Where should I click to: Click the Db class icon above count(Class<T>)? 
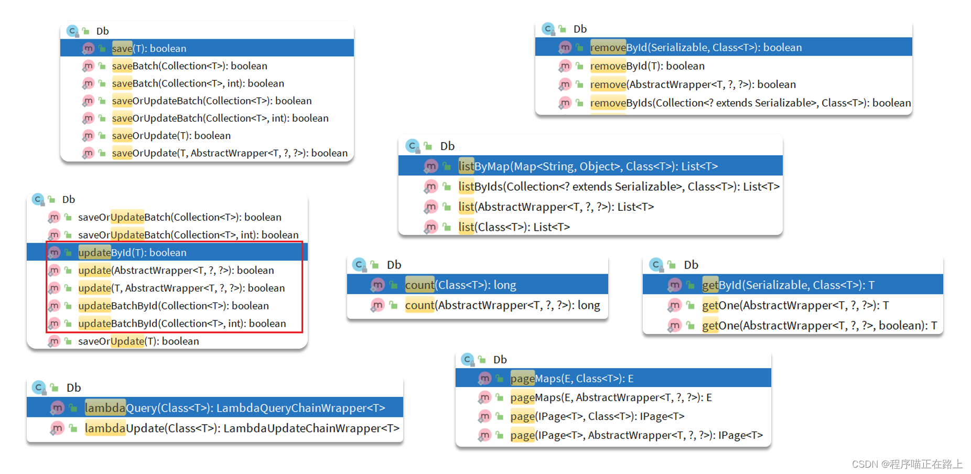pyautogui.click(x=360, y=265)
